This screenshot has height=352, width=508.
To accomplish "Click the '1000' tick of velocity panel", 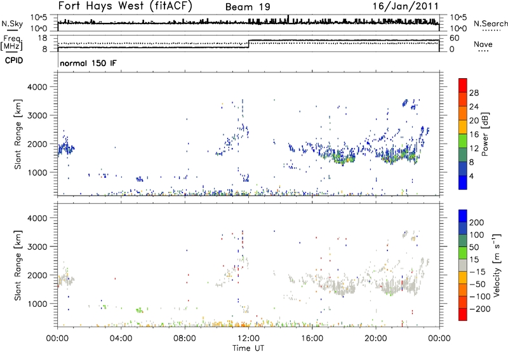I will (37, 304).
